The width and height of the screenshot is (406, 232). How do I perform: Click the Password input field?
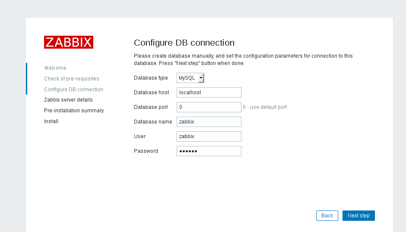[x=209, y=151]
